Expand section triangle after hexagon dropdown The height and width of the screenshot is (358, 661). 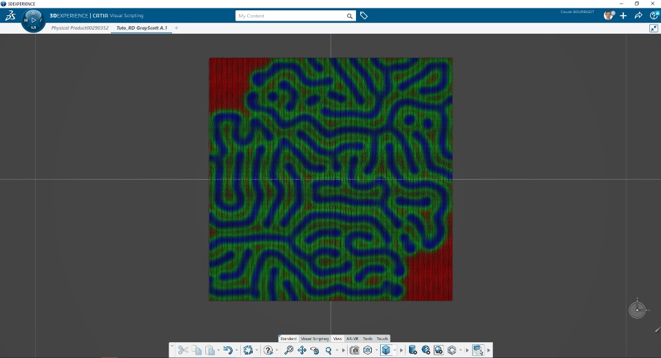[467, 350]
